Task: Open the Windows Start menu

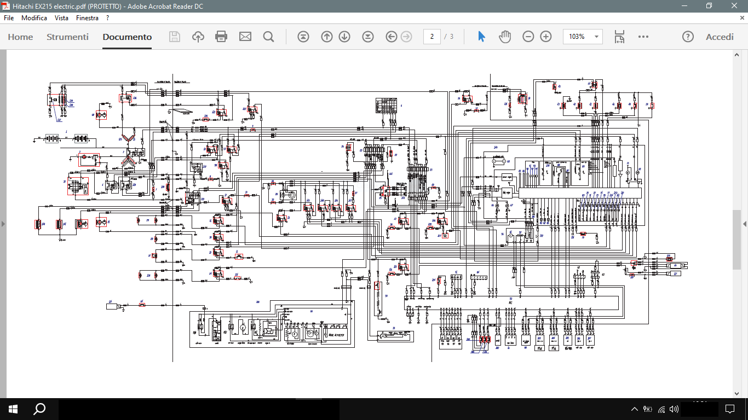Action: click(13, 409)
